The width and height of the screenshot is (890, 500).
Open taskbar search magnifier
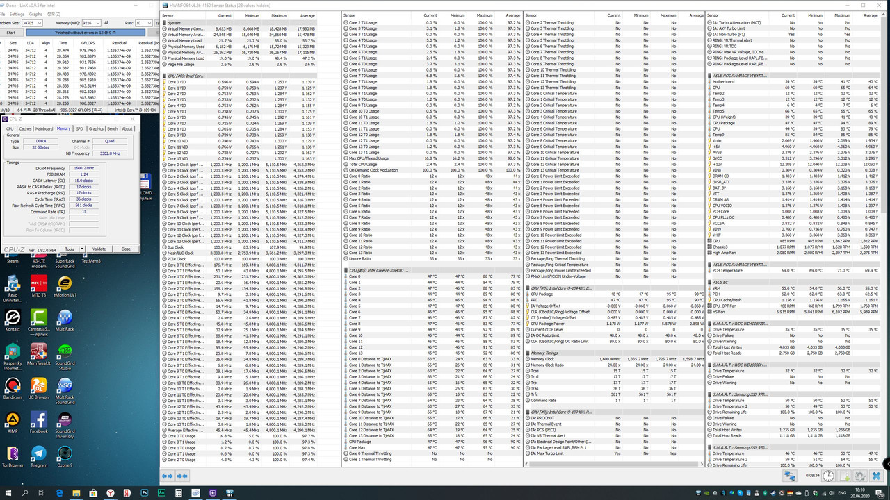click(25, 493)
